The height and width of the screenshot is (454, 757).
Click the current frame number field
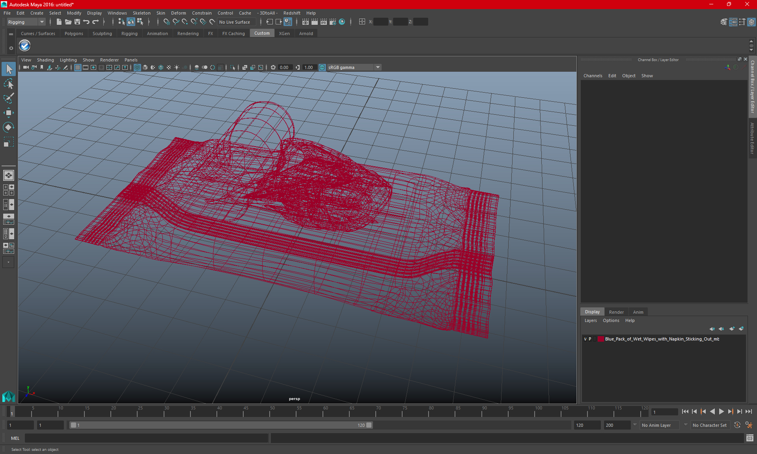pos(664,412)
